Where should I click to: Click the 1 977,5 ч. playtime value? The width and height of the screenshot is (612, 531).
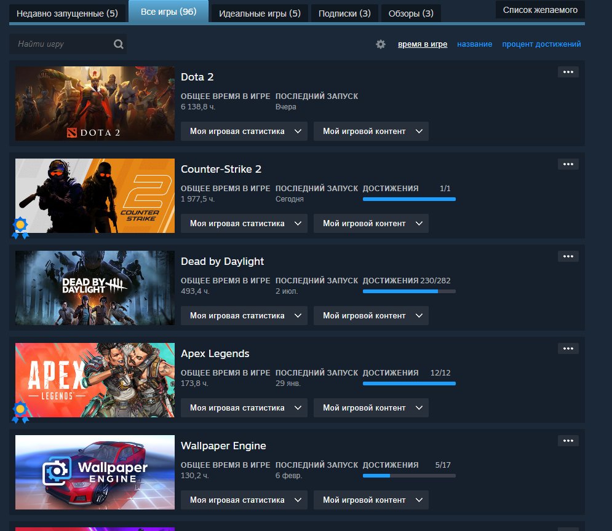(x=198, y=199)
